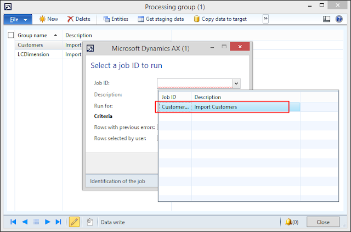The height and width of the screenshot is (232, 351).
Task: Choose the Import Customers description cell
Action: click(x=246, y=107)
